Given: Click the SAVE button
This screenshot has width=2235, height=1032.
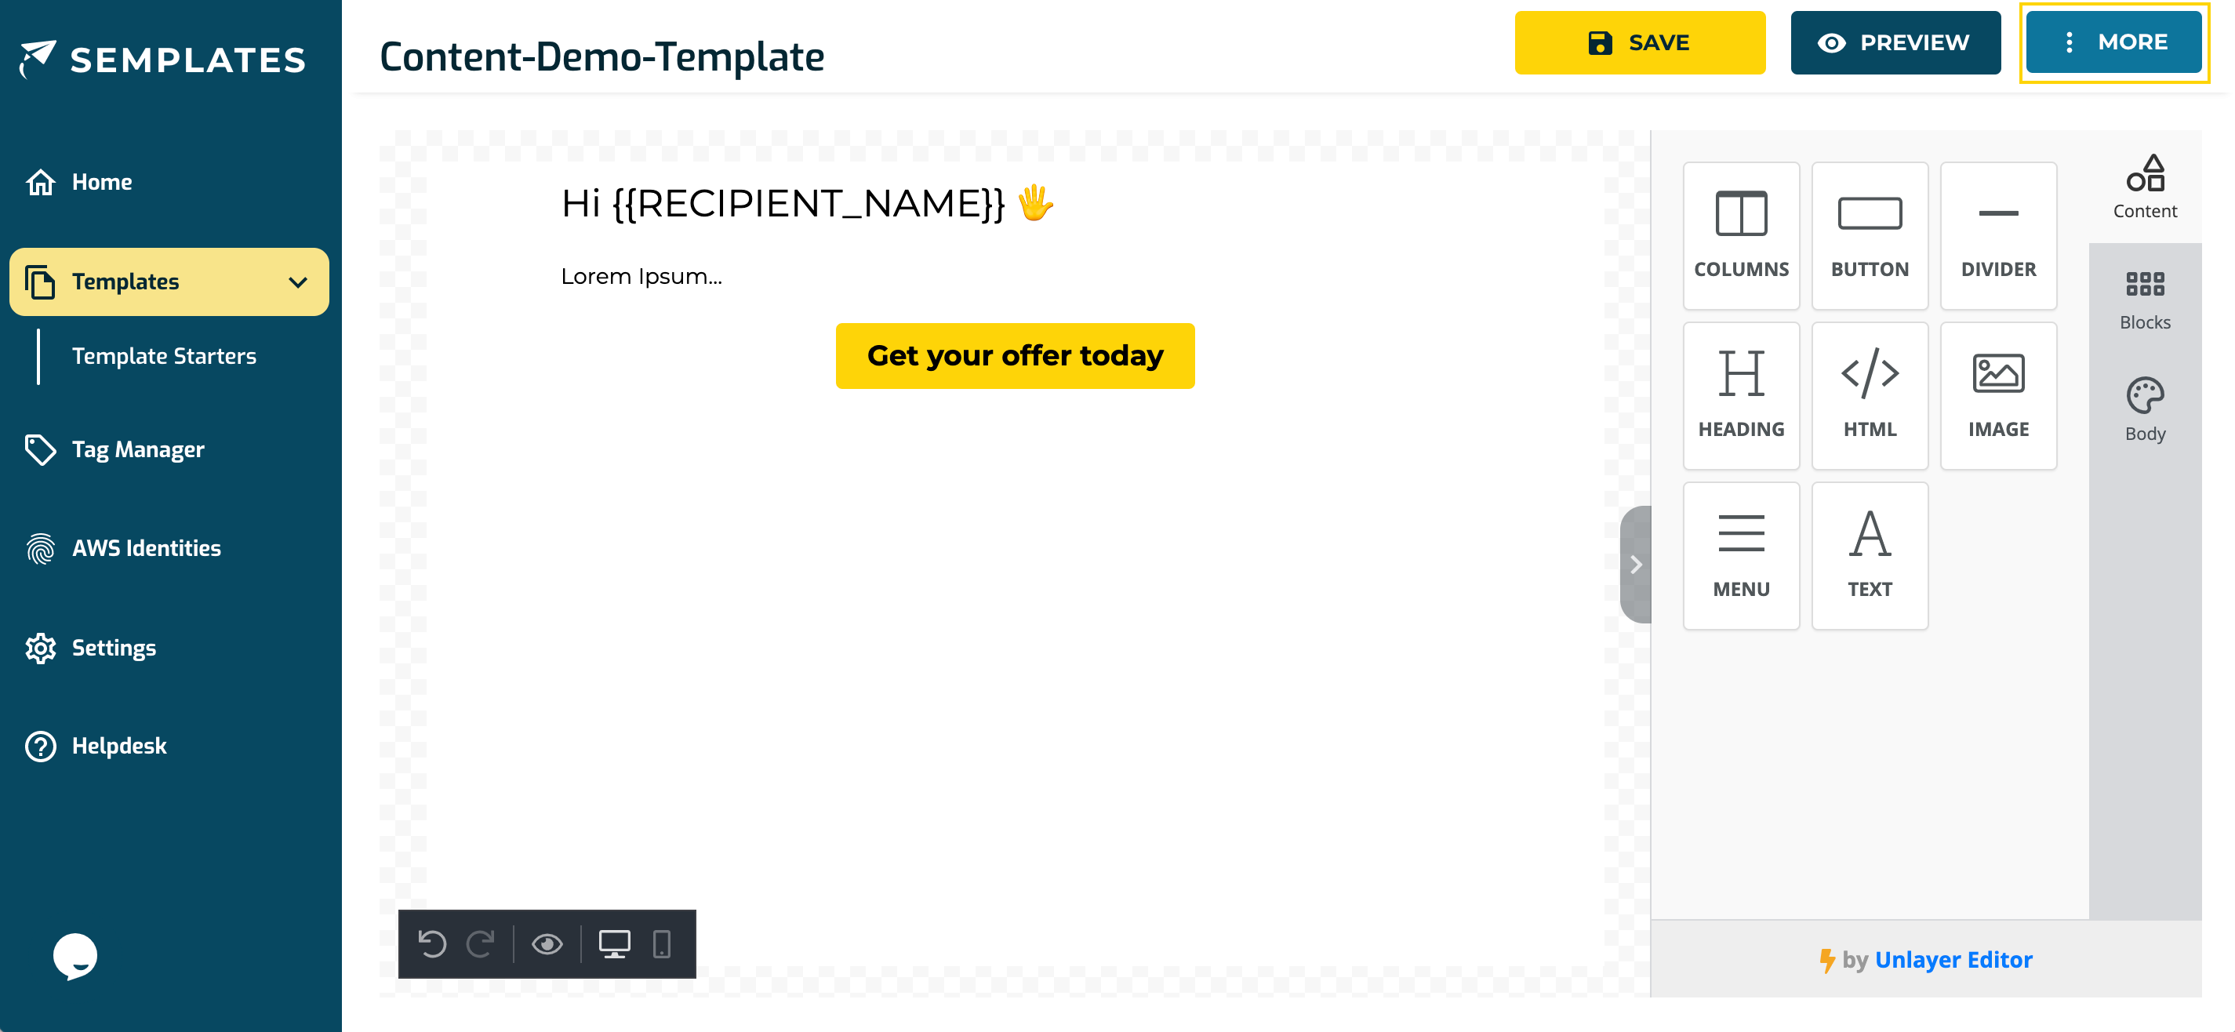Looking at the screenshot, I should (1640, 42).
